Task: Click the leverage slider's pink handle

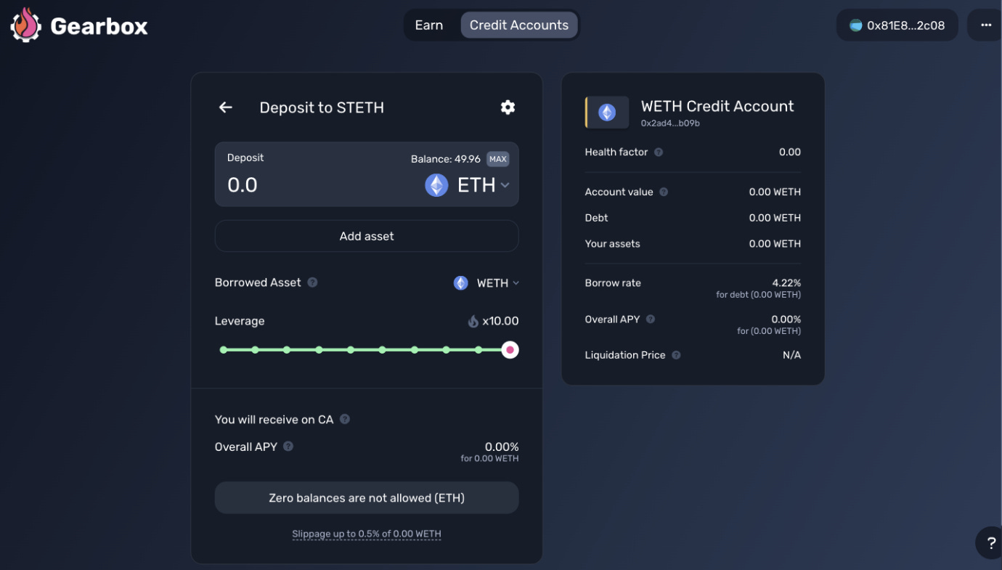Action: (x=510, y=350)
